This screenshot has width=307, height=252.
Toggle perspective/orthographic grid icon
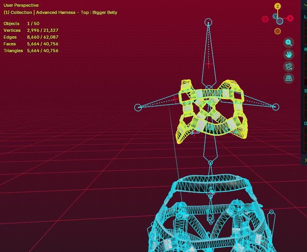pyautogui.click(x=289, y=78)
